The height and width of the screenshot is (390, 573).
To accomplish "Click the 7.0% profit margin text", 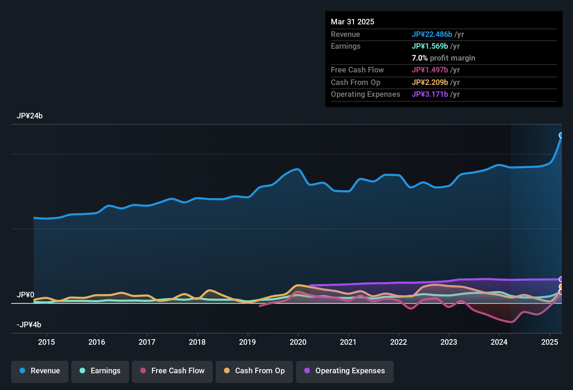I will coord(444,58).
